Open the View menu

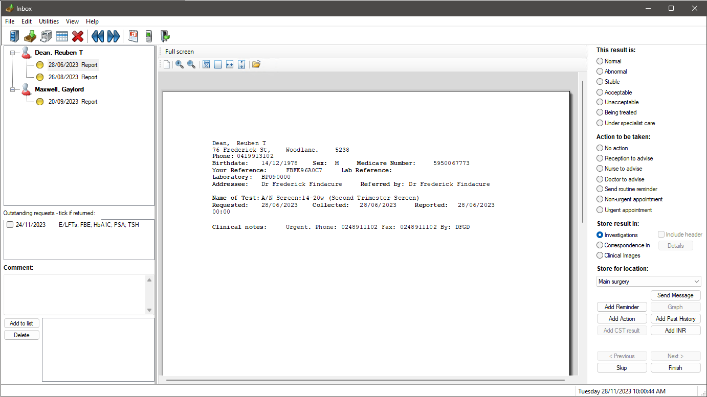pos(73,21)
